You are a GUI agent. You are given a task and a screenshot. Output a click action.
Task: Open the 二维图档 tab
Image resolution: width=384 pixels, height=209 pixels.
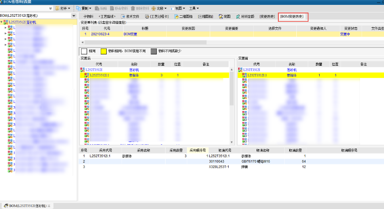[x=183, y=16]
